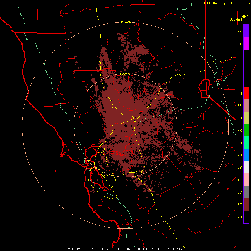Click the RF legend label

click(239, 31)
